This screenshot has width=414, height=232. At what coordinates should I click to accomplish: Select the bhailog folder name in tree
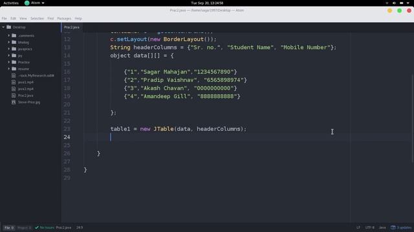coord(23,43)
